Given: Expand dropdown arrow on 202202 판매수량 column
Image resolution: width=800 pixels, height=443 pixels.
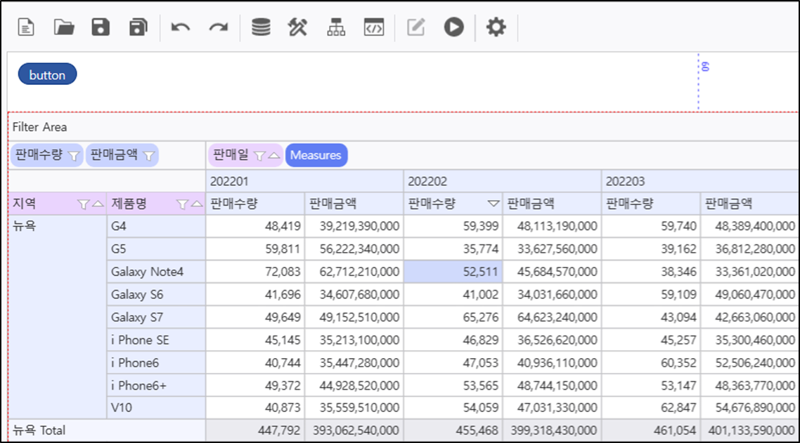Looking at the screenshot, I should point(493,204).
